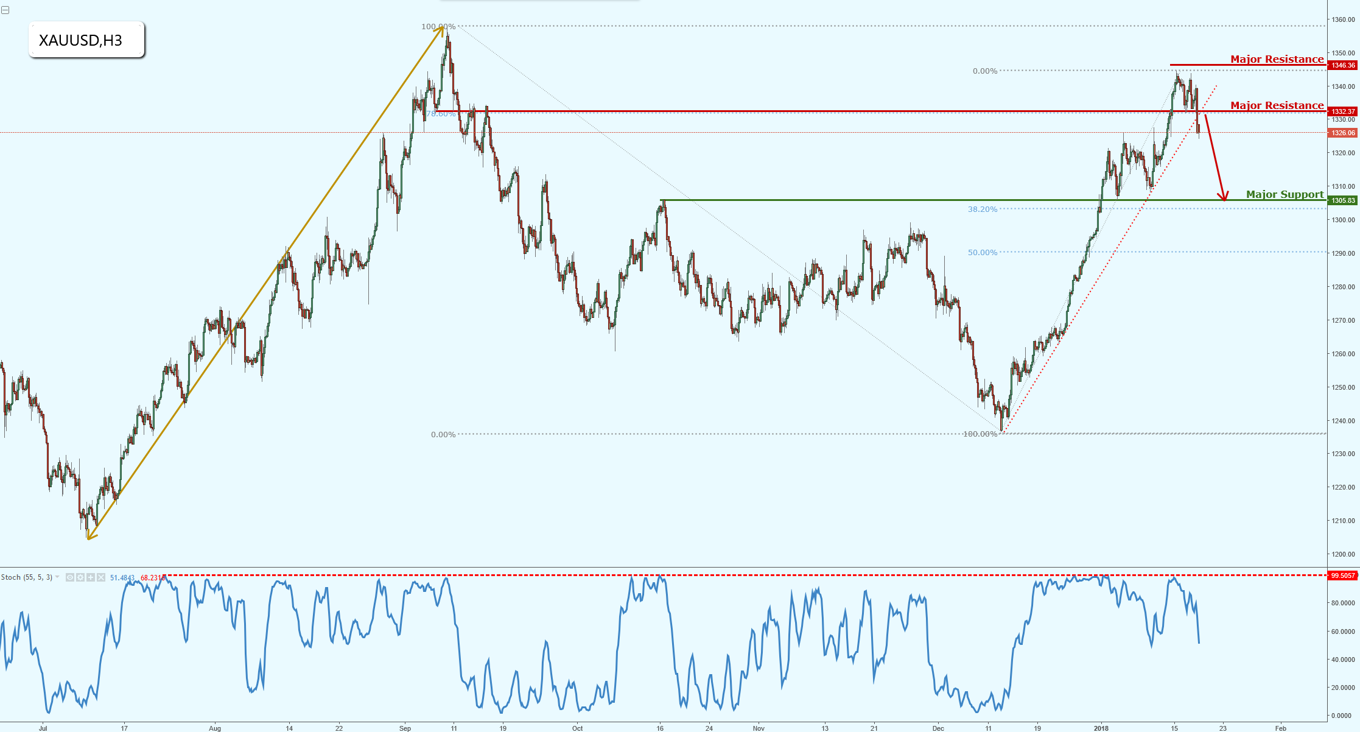Click the 78.60% Fibonacci level label
Viewport: 1360px width, 732px height.
coord(441,114)
